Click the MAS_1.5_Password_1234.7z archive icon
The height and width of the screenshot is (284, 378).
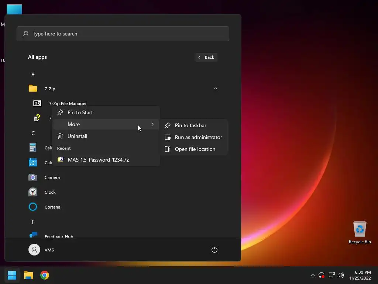60,159
